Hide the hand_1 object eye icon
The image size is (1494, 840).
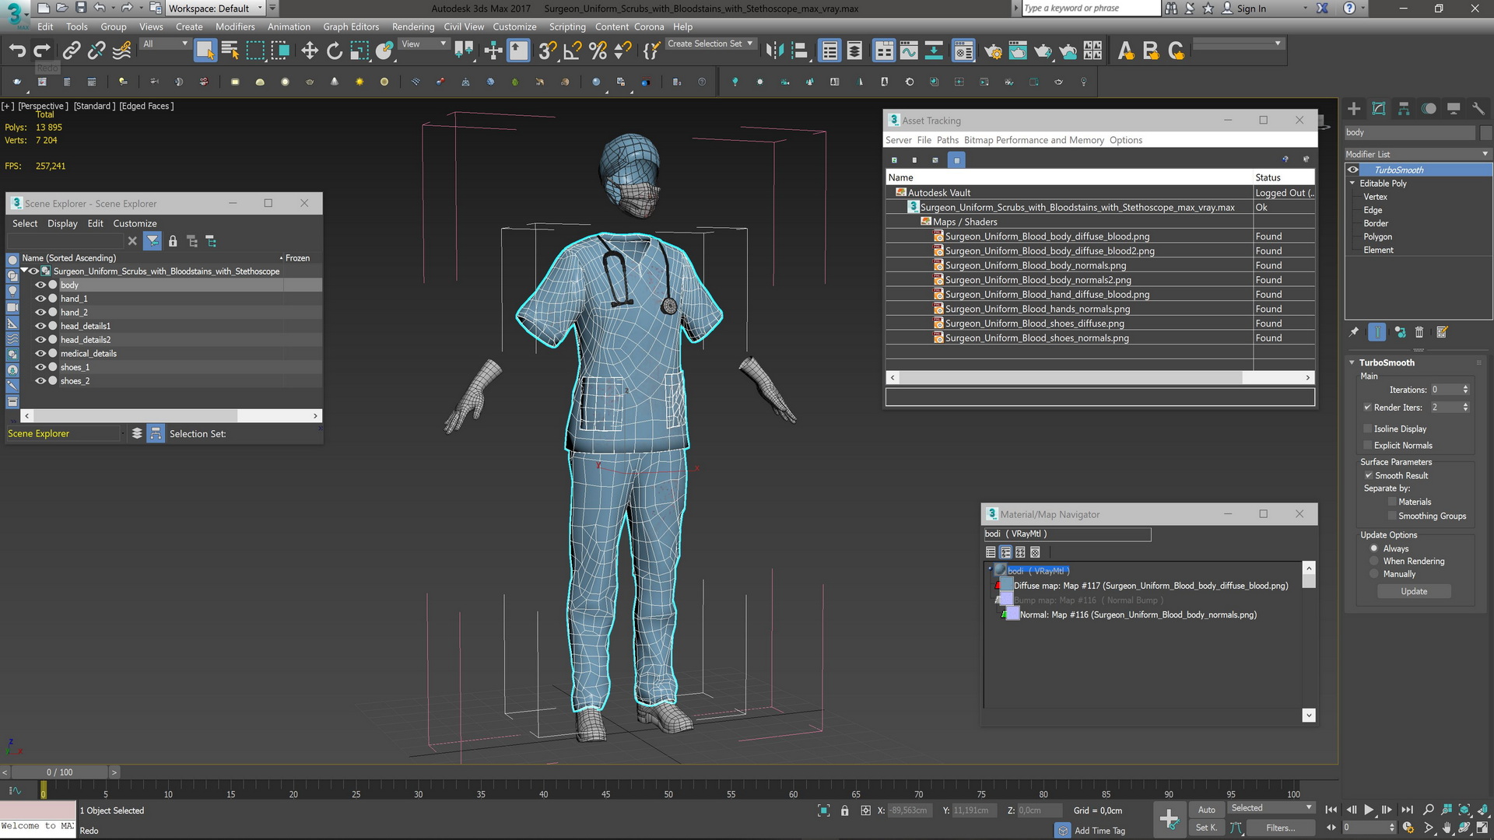[40, 299]
